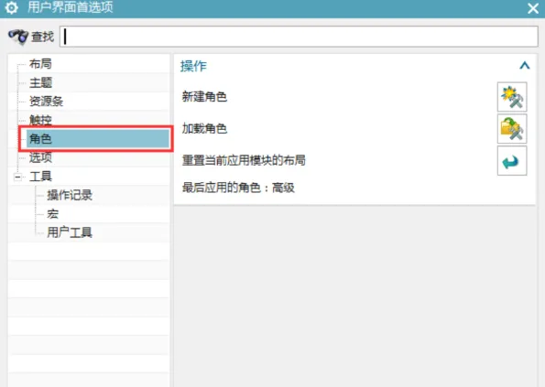The width and height of the screenshot is (545, 387).
Task: Select the highlighted 角色 tree item
Action: tap(98, 139)
